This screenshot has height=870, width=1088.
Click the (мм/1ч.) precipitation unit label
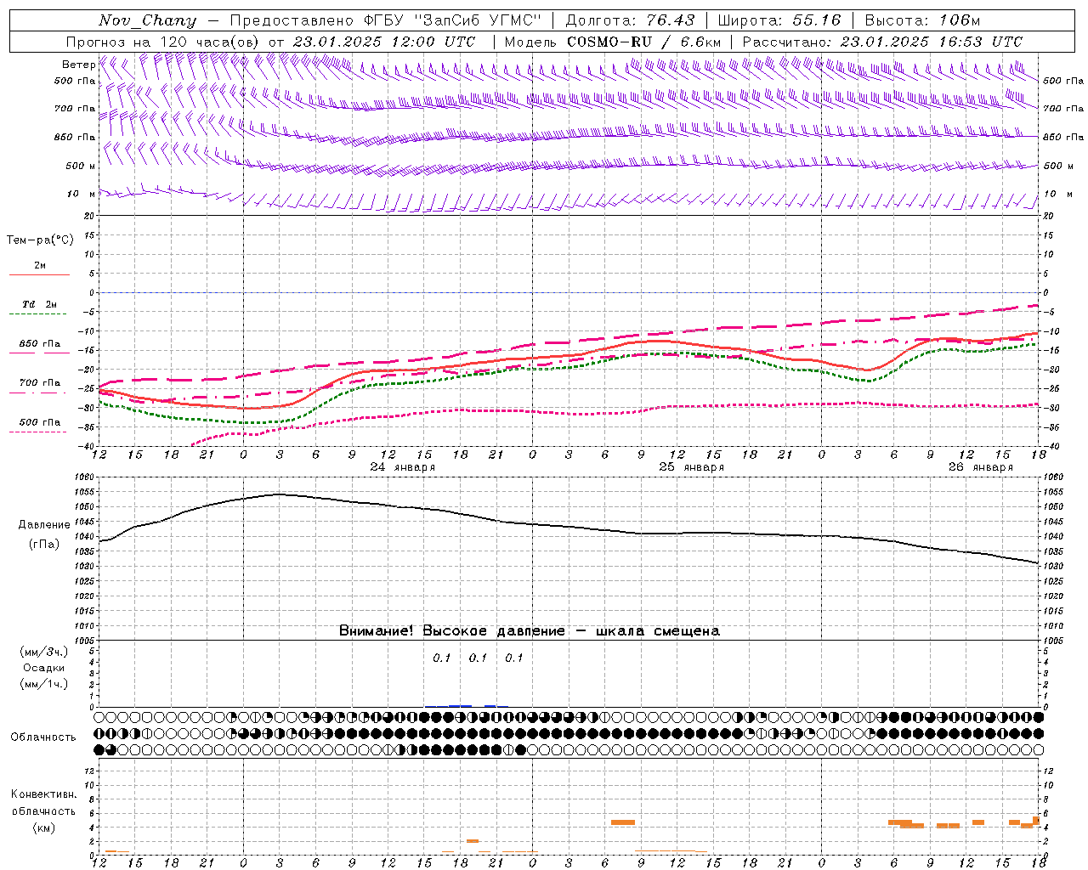coord(44,684)
